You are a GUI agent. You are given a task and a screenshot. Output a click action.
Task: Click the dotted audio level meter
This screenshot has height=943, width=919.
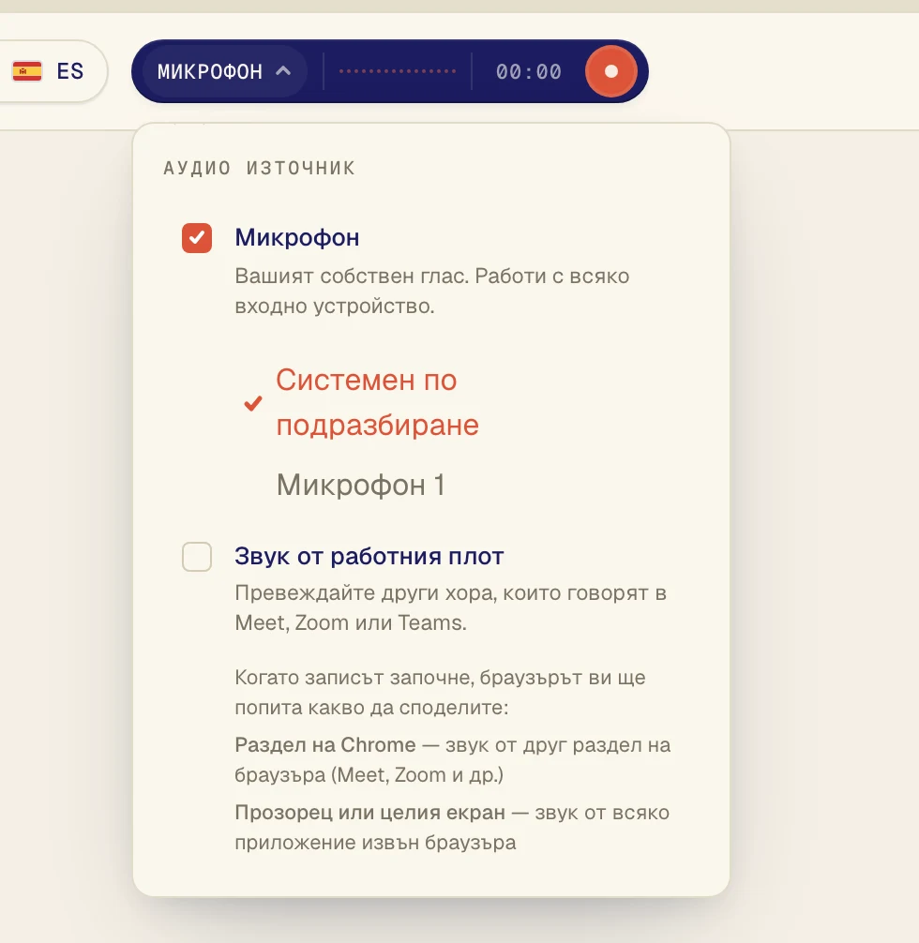[398, 71]
